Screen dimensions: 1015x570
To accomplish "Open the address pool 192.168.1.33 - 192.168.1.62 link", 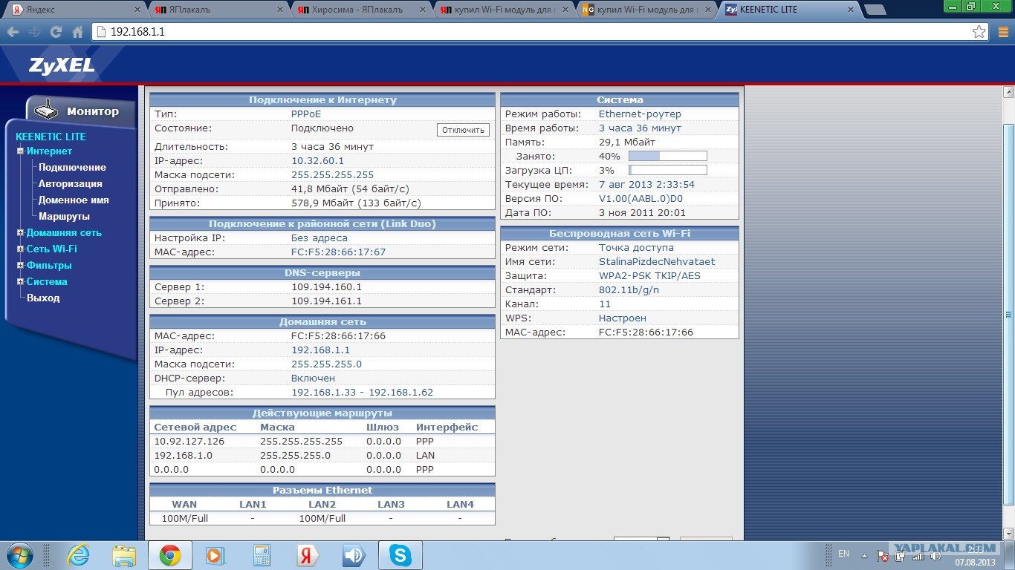I will tap(362, 393).
